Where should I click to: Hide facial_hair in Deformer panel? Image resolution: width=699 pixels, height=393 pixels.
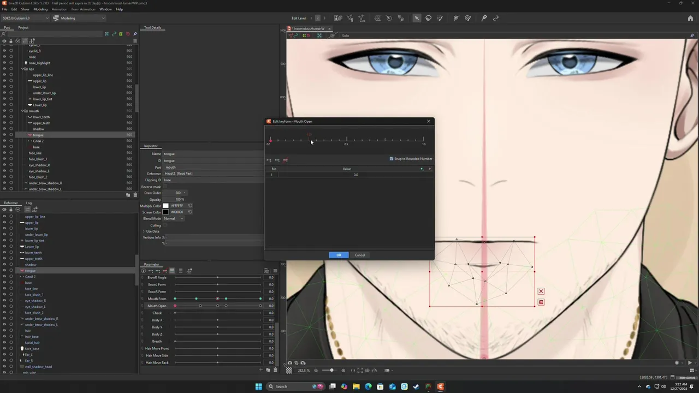pos(4,343)
